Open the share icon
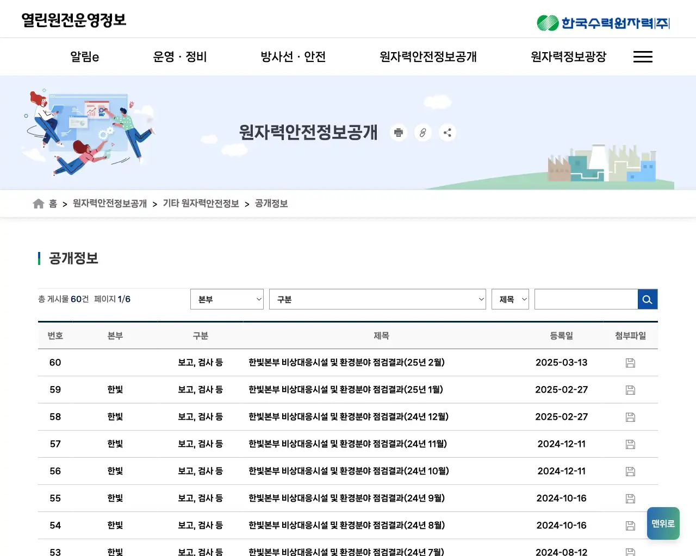This screenshot has width=696, height=556. [x=448, y=132]
